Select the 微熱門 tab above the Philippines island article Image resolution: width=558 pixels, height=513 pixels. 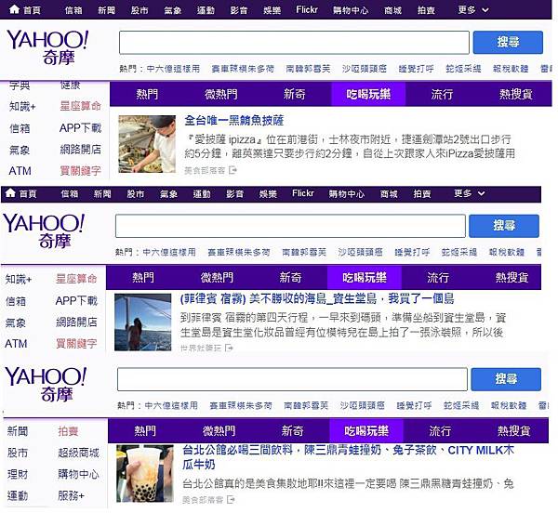217,278
